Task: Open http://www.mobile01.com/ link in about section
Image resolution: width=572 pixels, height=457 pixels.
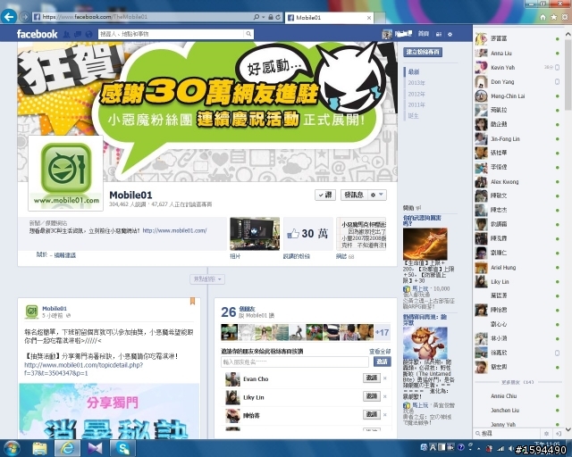Action: pyautogui.click(x=174, y=230)
